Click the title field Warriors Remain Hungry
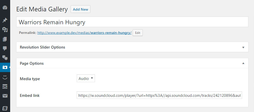Screen dimensions: 254x112 pyautogui.click(x=132, y=22)
